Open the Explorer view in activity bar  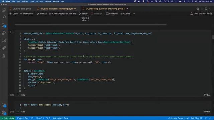(4, 10)
